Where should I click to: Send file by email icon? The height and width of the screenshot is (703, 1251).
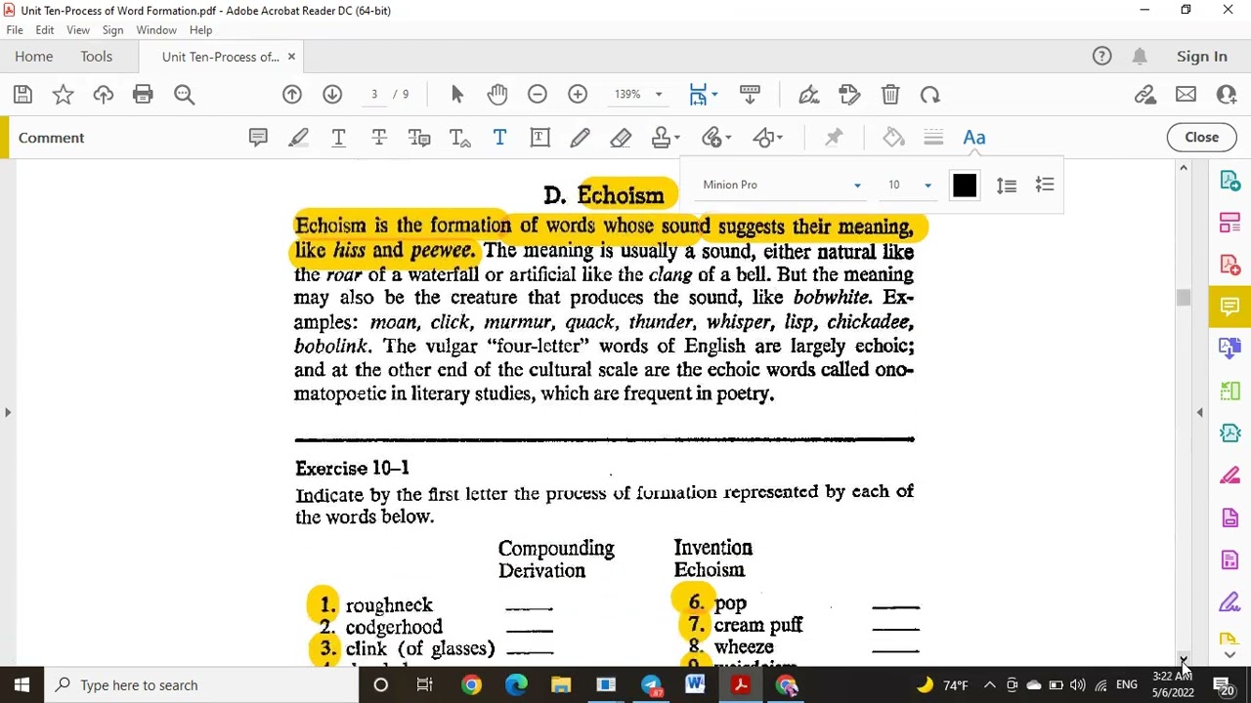pos(1186,95)
